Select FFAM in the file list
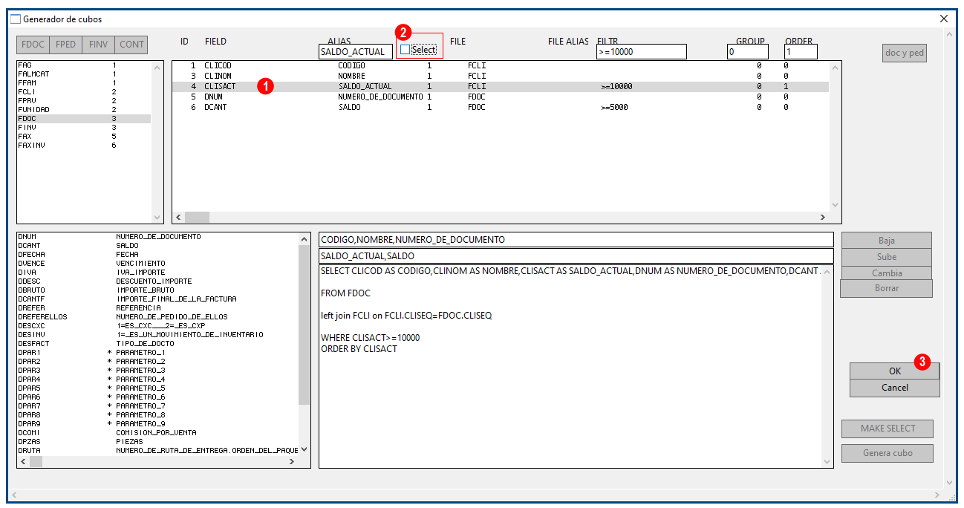Image resolution: width=964 pixels, height=508 pixels. tap(83, 83)
